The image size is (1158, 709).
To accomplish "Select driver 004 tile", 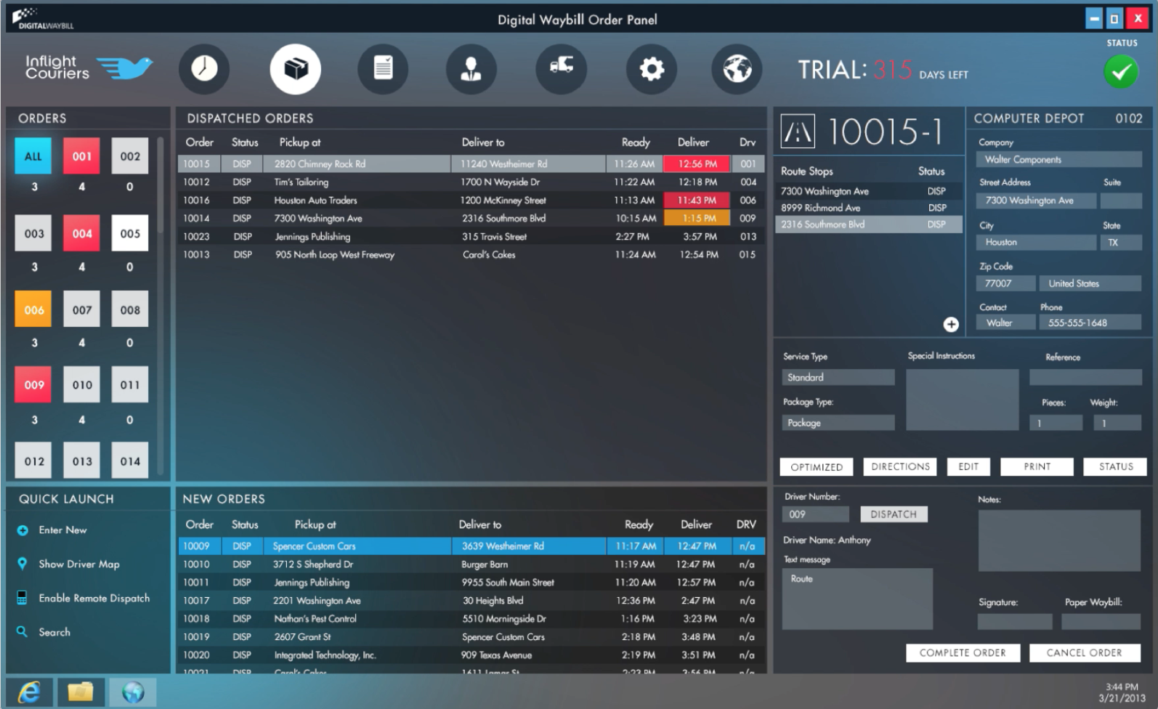I will [x=82, y=234].
